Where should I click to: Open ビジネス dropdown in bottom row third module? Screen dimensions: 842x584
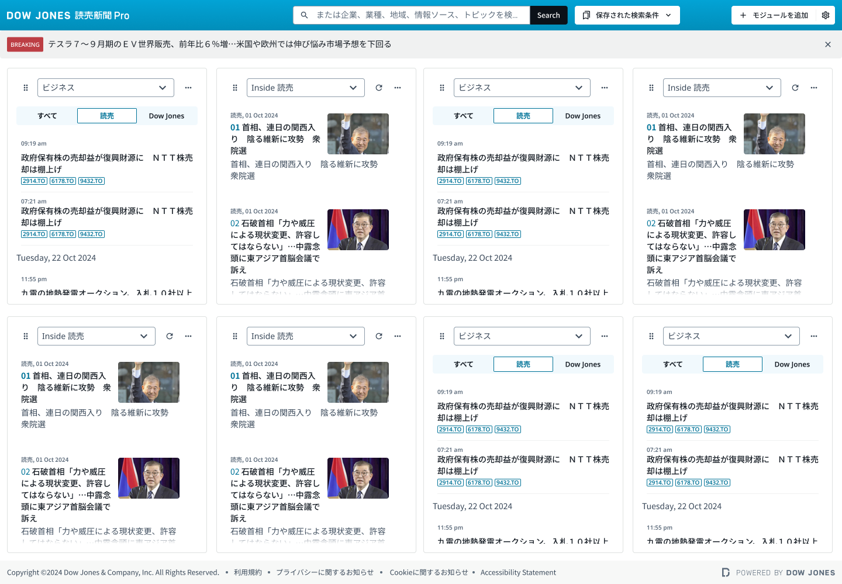point(522,336)
